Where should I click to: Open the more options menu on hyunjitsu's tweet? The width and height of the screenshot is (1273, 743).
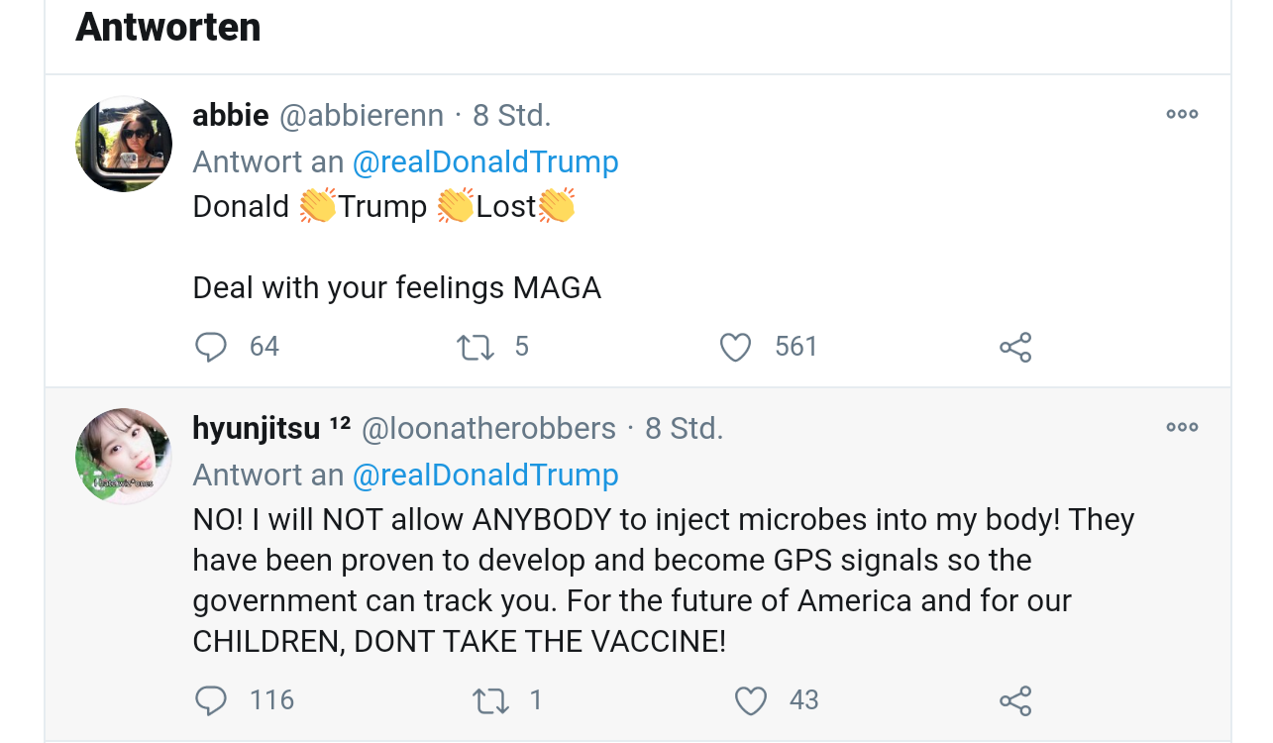1182,426
